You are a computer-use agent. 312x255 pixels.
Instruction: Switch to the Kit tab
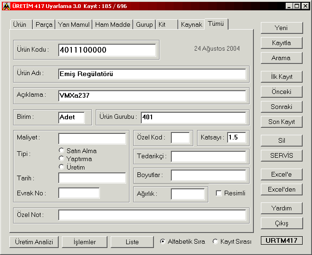click(x=167, y=24)
